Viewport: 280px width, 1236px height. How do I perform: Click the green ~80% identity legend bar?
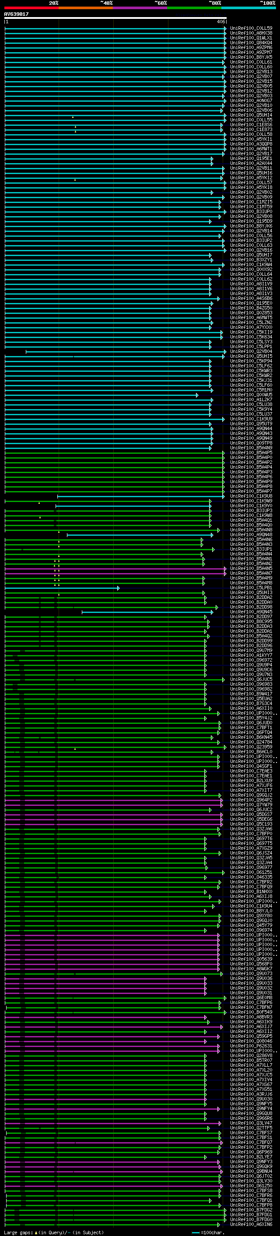194,8
